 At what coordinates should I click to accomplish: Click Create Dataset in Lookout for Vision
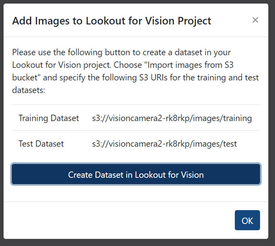click(136, 174)
